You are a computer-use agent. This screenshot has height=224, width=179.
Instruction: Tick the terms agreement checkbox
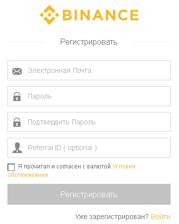pyautogui.click(x=11, y=167)
